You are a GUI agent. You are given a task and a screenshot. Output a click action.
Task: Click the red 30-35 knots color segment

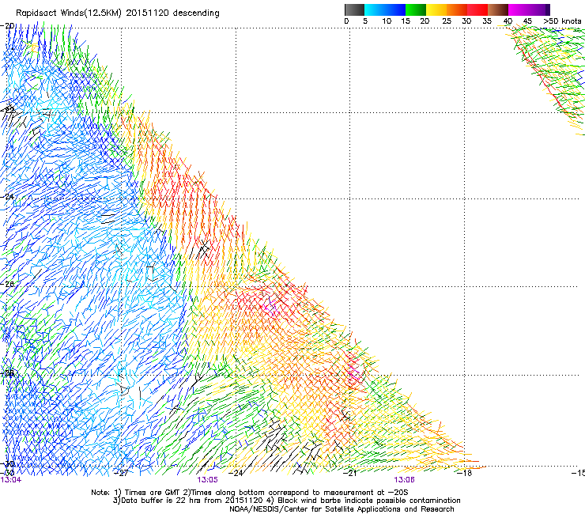point(477,9)
